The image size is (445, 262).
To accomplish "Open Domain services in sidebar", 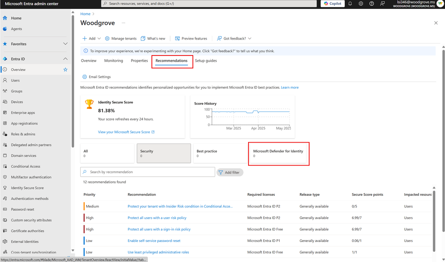I will pos(24,155).
